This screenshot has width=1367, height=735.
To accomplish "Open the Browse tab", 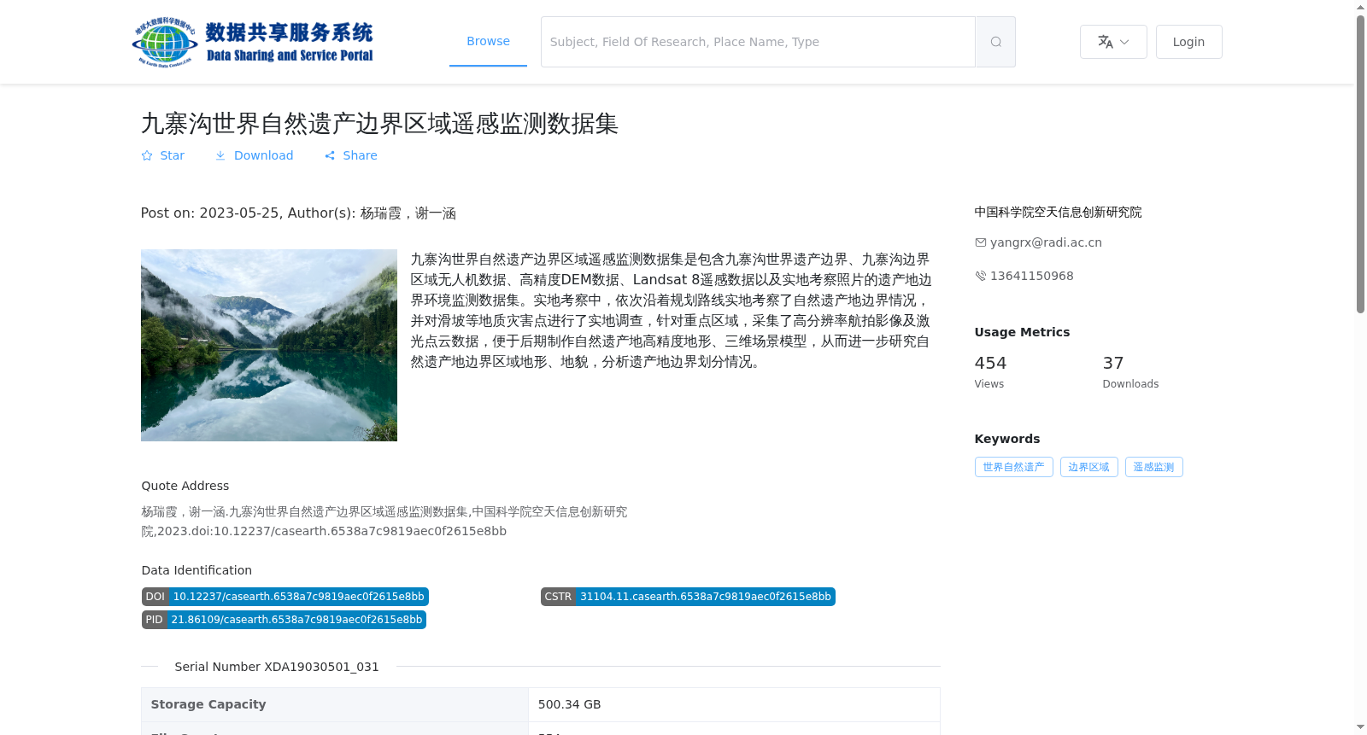I will coord(488,41).
